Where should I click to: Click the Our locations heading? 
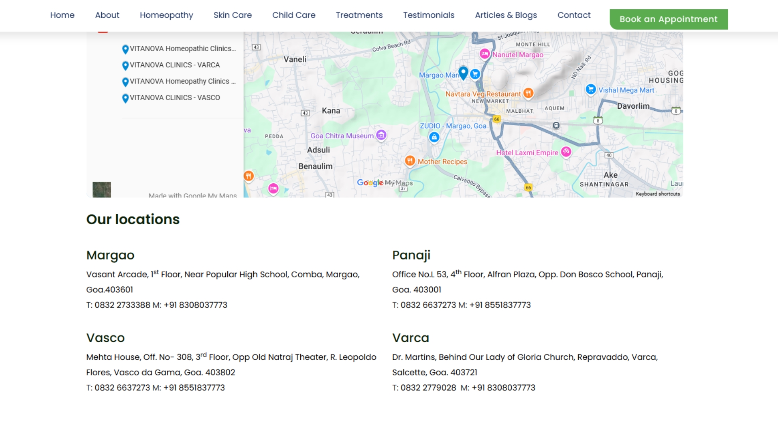[133, 219]
